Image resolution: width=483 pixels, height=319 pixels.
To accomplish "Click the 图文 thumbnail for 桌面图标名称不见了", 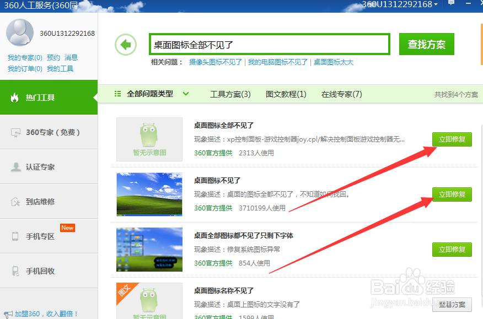I will tap(149, 301).
